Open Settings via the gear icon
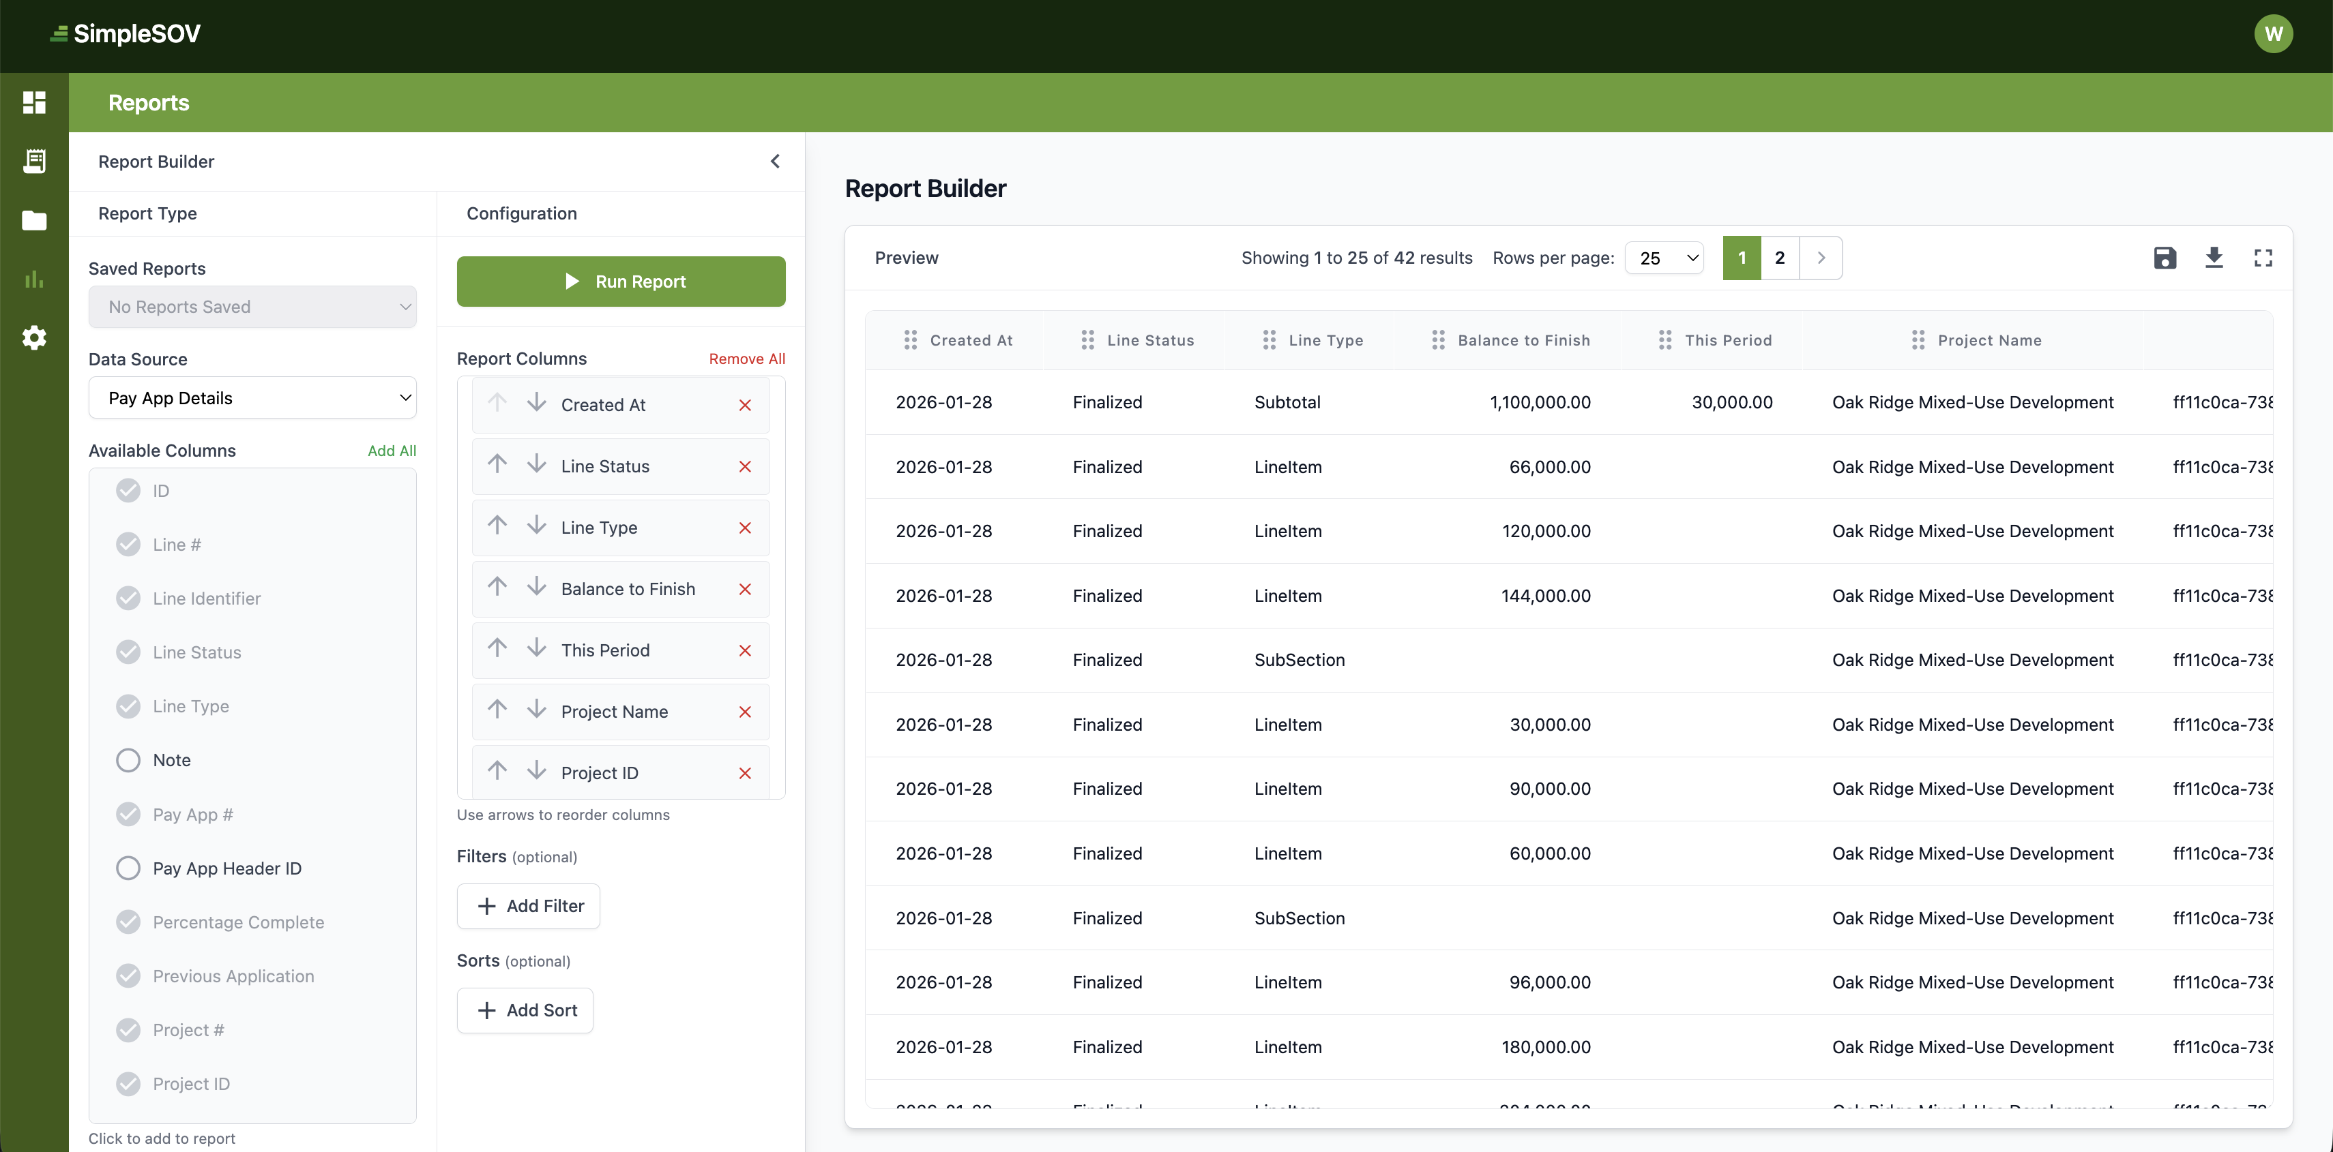This screenshot has width=2333, height=1152. 33,337
